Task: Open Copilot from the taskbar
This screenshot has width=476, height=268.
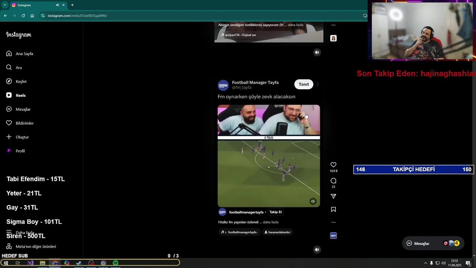Action: click(x=67, y=263)
